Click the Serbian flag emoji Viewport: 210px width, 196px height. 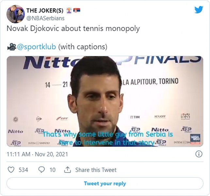click(77, 10)
